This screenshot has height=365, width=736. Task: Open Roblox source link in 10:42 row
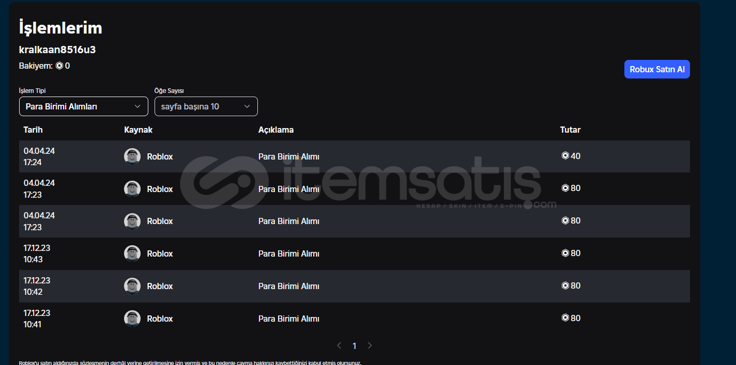160,286
